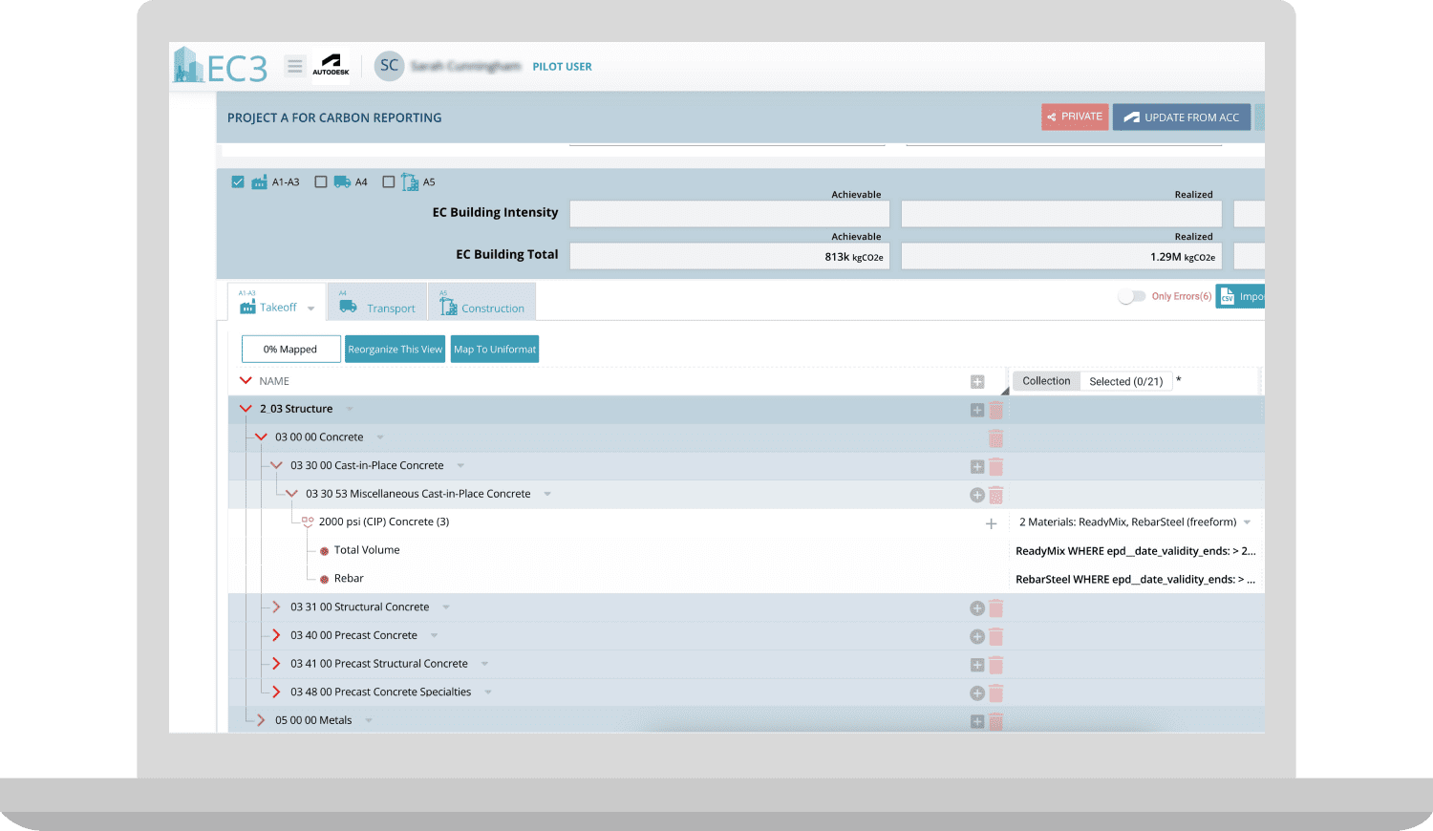Add item under 2_03 Structure row
1433x831 pixels.
tap(977, 410)
